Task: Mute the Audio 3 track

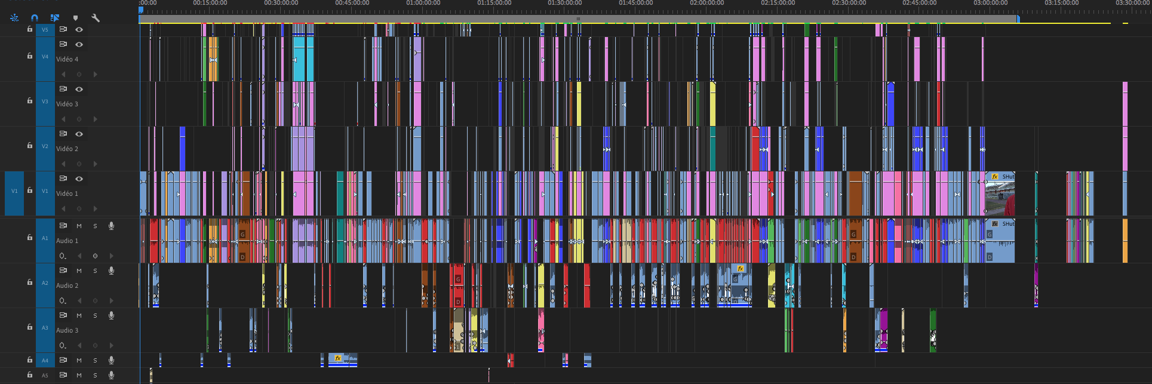Action: tap(79, 315)
